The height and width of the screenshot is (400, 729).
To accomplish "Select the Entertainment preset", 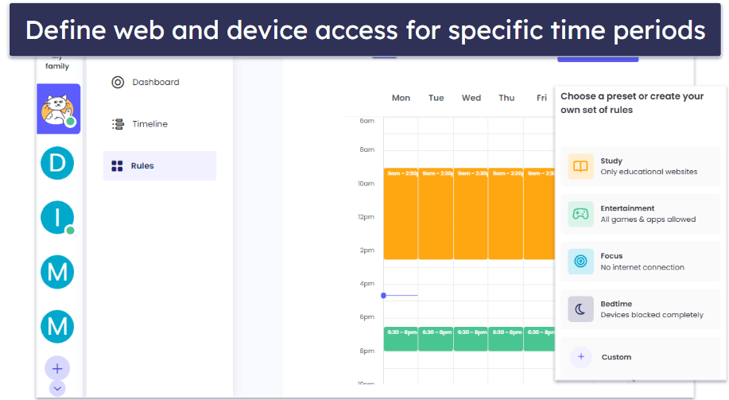I will click(x=640, y=214).
